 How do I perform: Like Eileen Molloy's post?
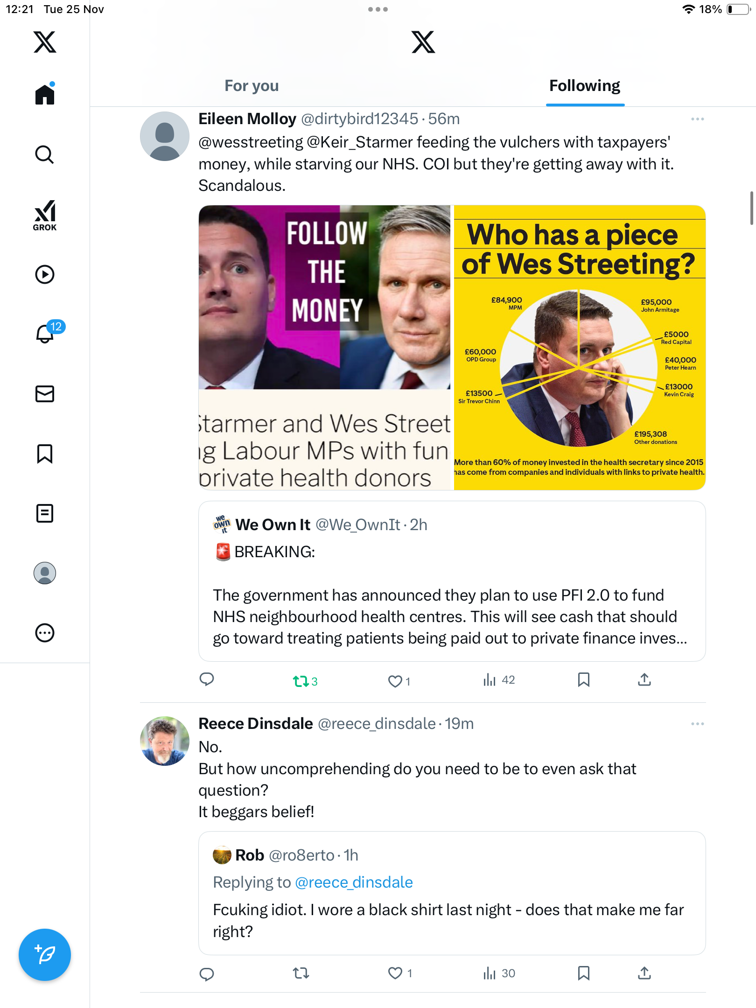[x=395, y=681]
